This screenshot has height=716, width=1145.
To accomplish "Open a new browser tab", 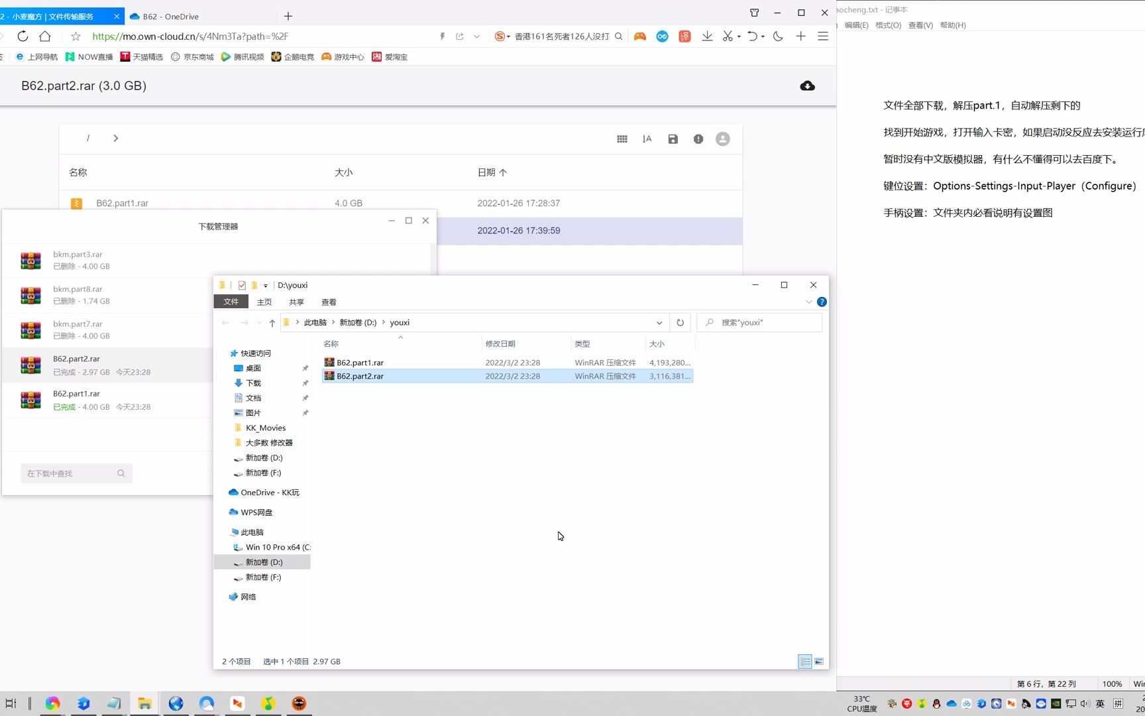I will coord(288,16).
